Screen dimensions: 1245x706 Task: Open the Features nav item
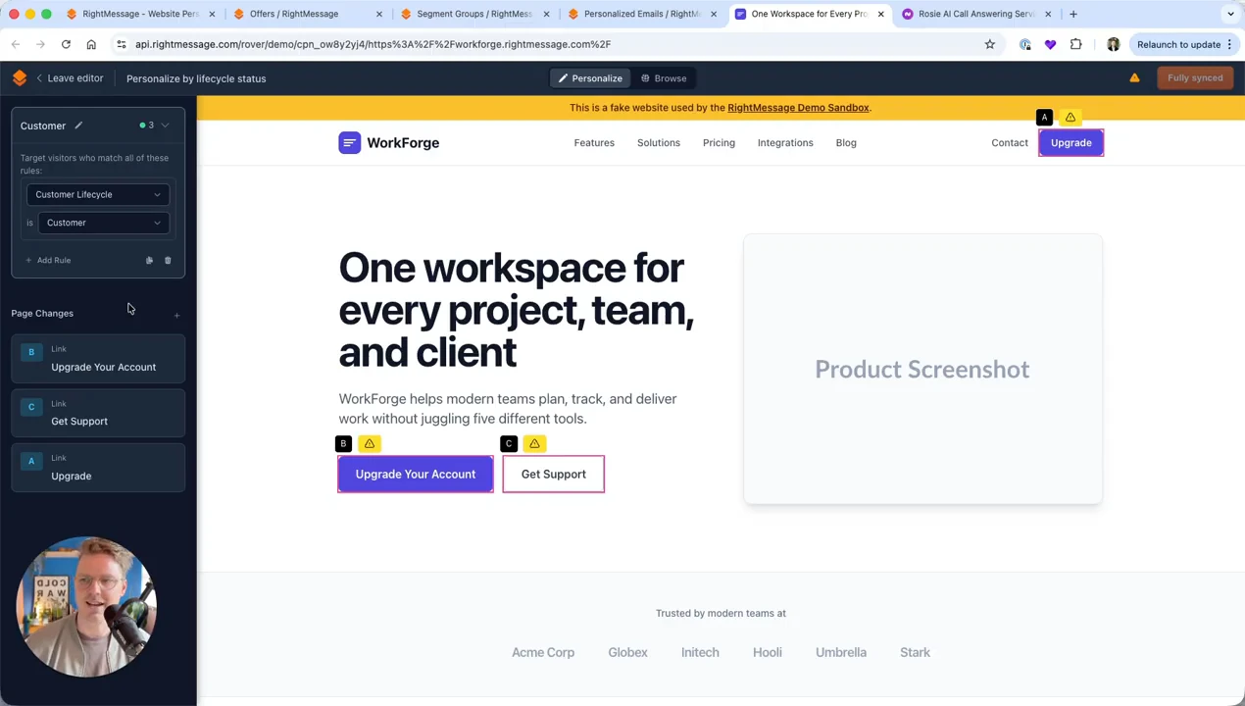click(594, 143)
